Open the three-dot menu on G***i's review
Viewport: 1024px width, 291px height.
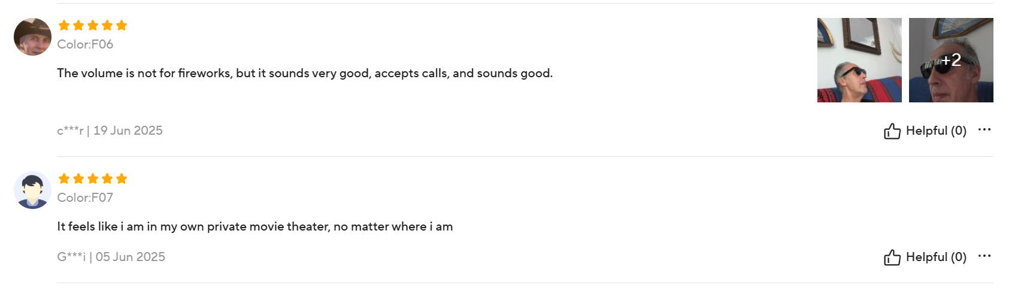pyautogui.click(x=984, y=256)
